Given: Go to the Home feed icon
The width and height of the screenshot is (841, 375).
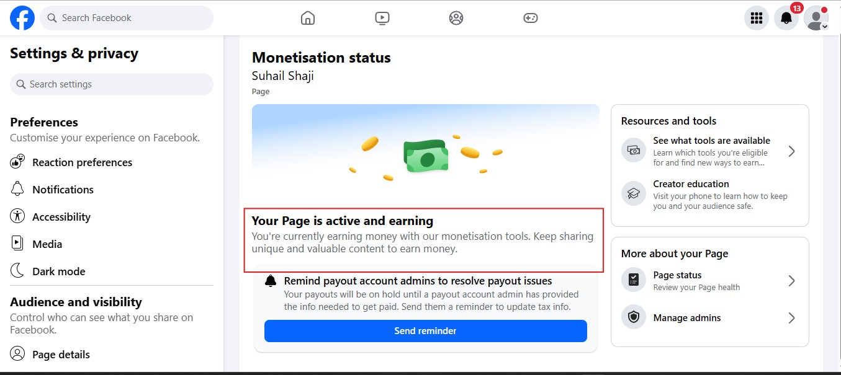Looking at the screenshot, I should click(307, 18).
